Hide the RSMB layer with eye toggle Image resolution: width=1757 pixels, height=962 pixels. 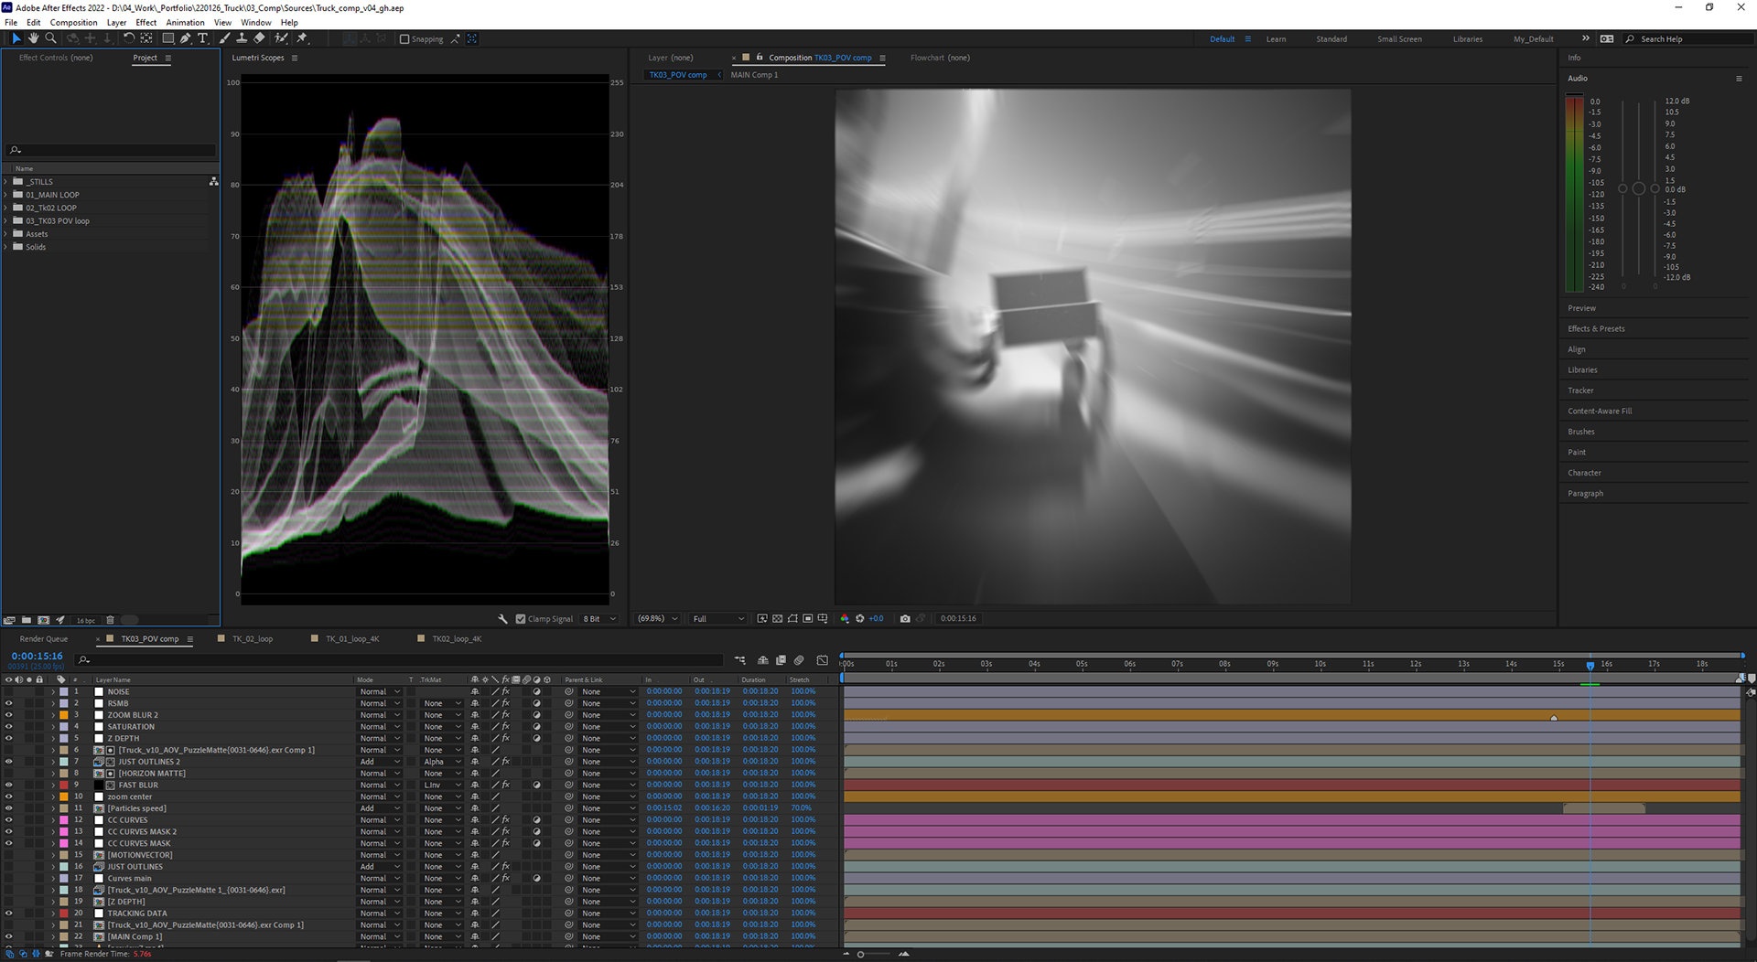click(x=9, y=703)
